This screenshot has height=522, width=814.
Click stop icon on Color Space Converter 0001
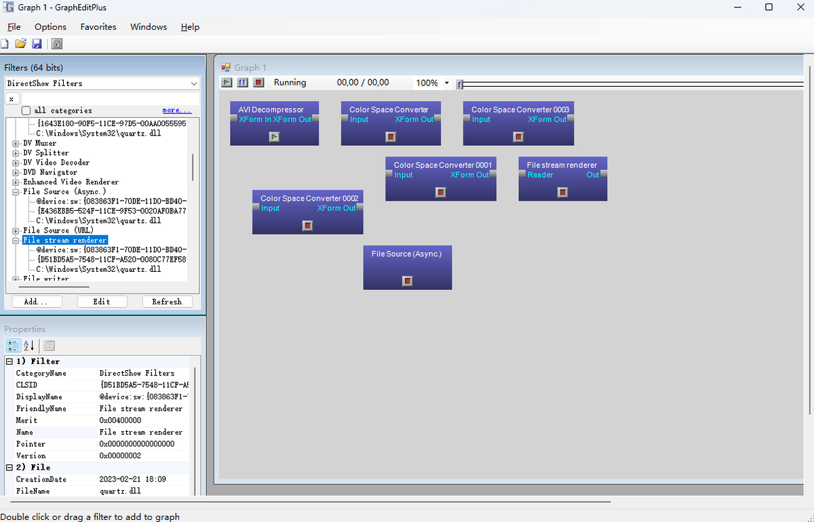441,193
